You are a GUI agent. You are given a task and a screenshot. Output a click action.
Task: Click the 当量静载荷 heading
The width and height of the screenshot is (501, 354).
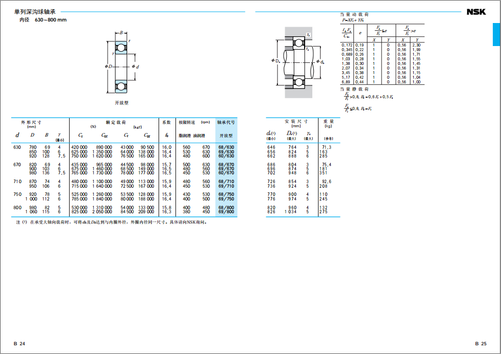coord(354,89)
